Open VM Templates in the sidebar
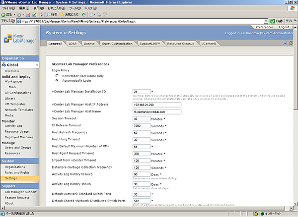 coord(15,104)
